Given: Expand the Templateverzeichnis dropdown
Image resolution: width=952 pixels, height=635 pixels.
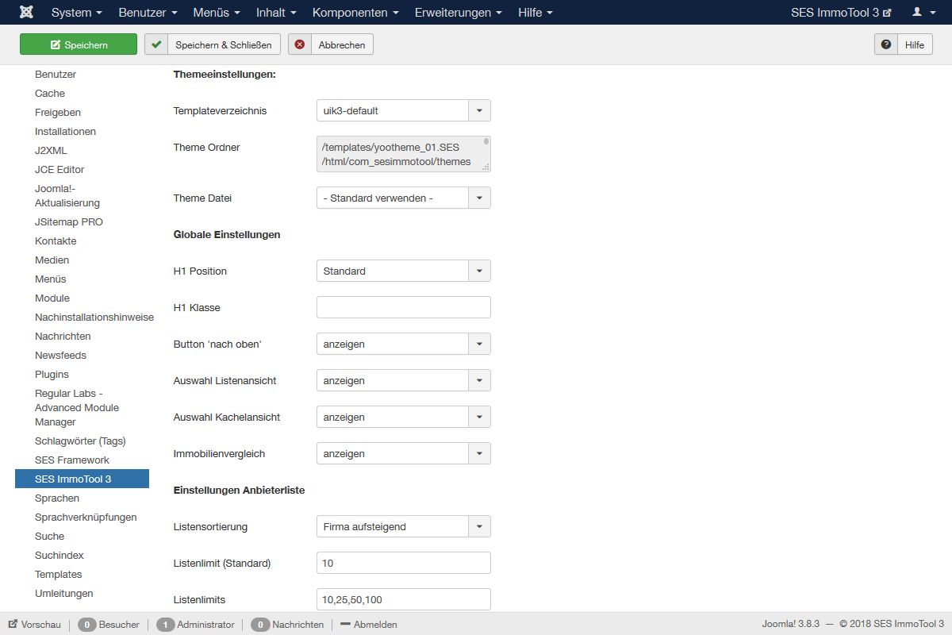Looking at the screenshot, I should coord(479,111).
